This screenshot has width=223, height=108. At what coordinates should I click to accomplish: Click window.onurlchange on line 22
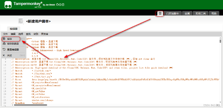coord(42,100)
